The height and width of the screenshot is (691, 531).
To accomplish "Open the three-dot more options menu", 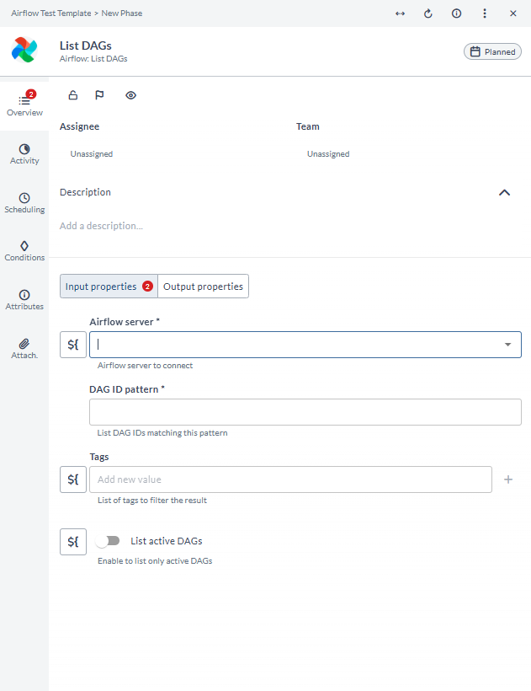I will [x=485, y=13].
